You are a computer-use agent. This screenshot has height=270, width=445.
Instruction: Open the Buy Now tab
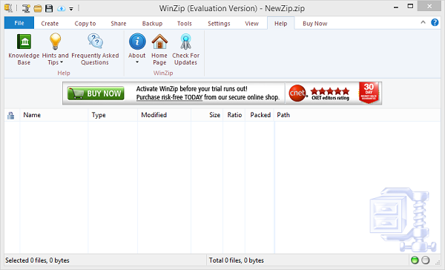[x=315, y=24]
